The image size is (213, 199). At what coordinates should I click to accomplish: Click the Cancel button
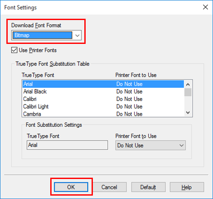[109, 187]
